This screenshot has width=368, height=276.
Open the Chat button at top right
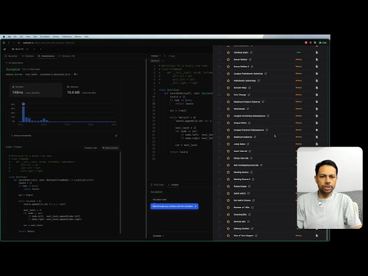click(x=323, y=43)
